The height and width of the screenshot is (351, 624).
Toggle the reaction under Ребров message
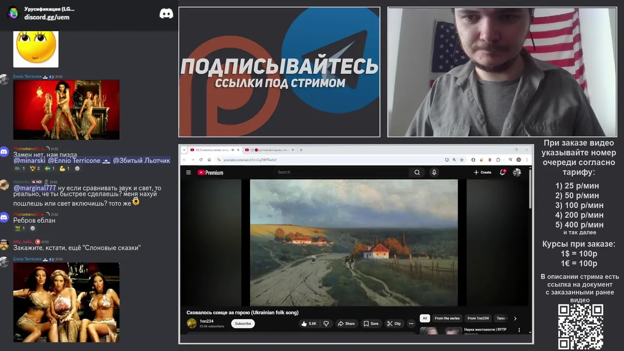[20, 228]
